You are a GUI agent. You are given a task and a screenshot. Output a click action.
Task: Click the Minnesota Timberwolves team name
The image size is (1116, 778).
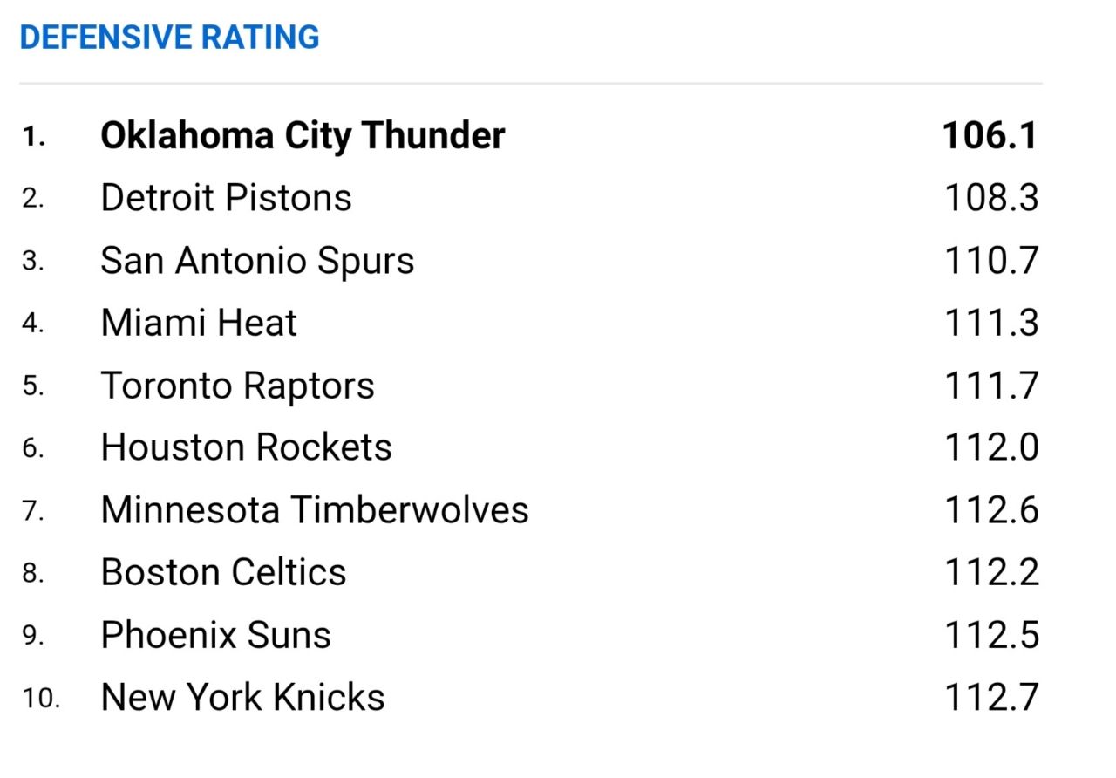click(x=314, y=510)
